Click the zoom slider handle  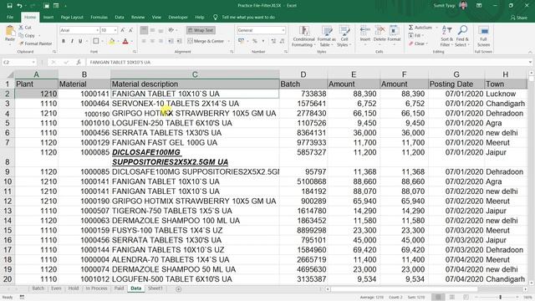click(x=500, y=298)
